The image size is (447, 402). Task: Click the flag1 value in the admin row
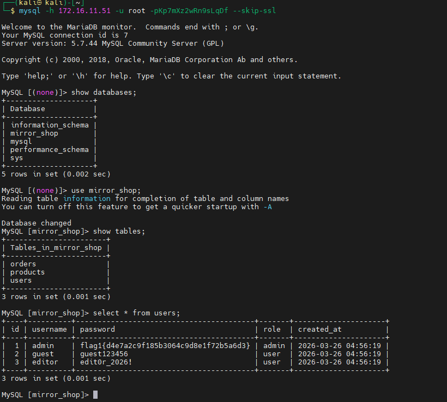(165, 345)
